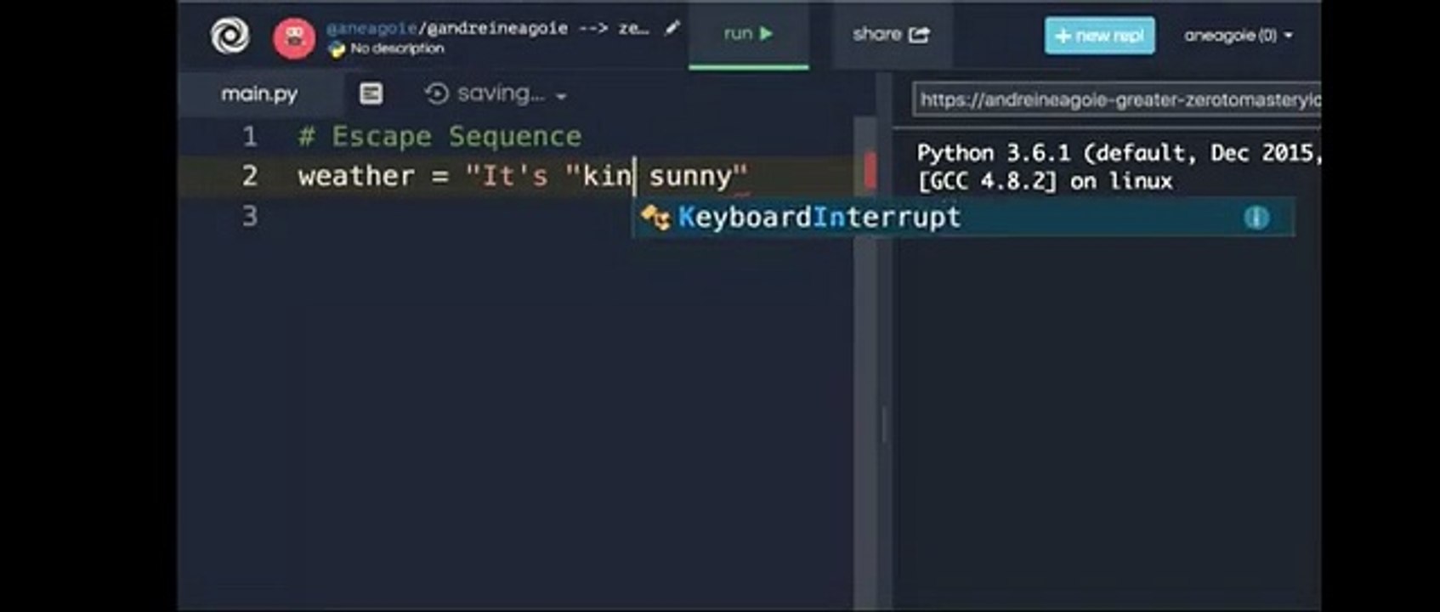Open the file layout icon beside main.py
Screen dimensions: 1440x612
(371, 93)
